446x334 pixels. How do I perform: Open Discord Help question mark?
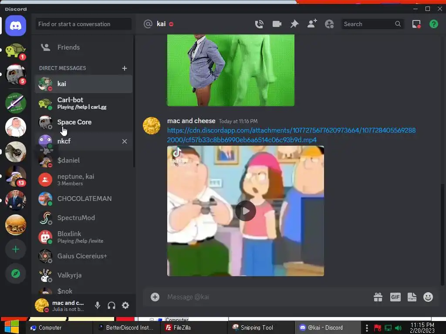(434, 24)
